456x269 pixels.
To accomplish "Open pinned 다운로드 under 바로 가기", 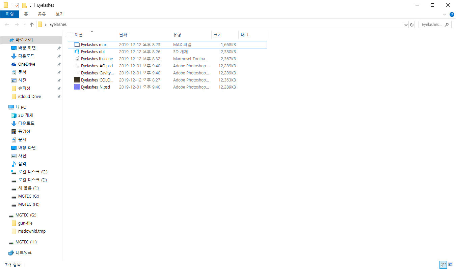I will (x=26, y=56).
